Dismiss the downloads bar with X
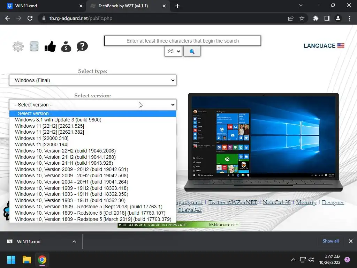The width and height of the screenshot is (357, 268). pos(351,241)
